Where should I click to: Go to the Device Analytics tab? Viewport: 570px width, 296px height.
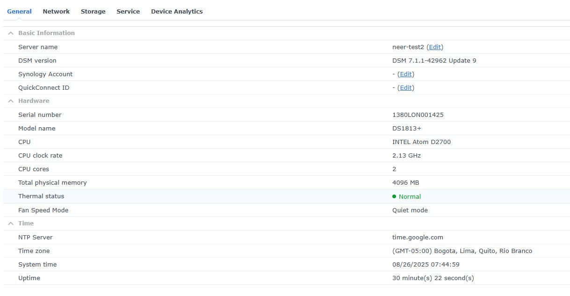(x=177, y=11)
